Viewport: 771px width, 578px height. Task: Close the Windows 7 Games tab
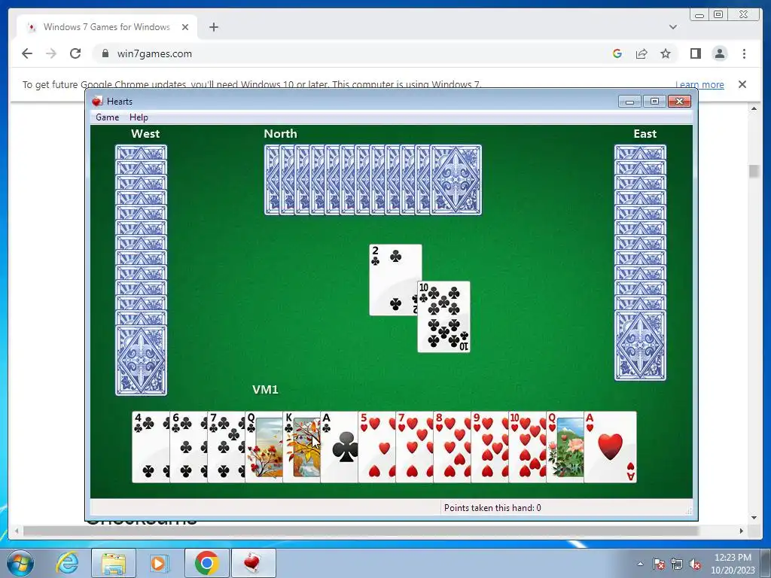(185, 27)
